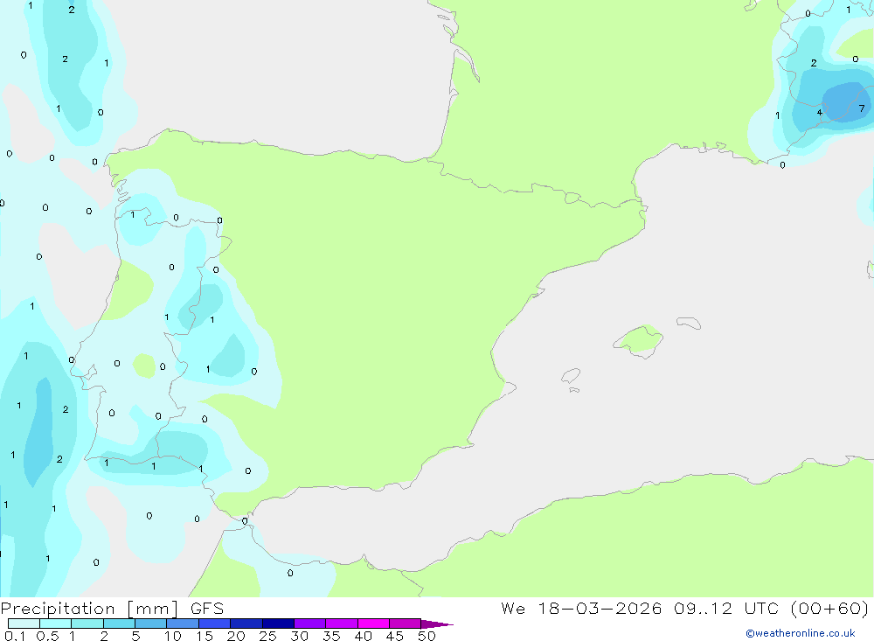Select the legend swatch between 2 and 5
874x641 pixels.
point(119,624)
